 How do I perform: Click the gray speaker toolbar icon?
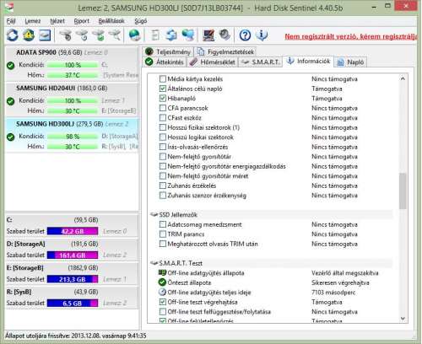pyautogui.click(x=225, y=35)
